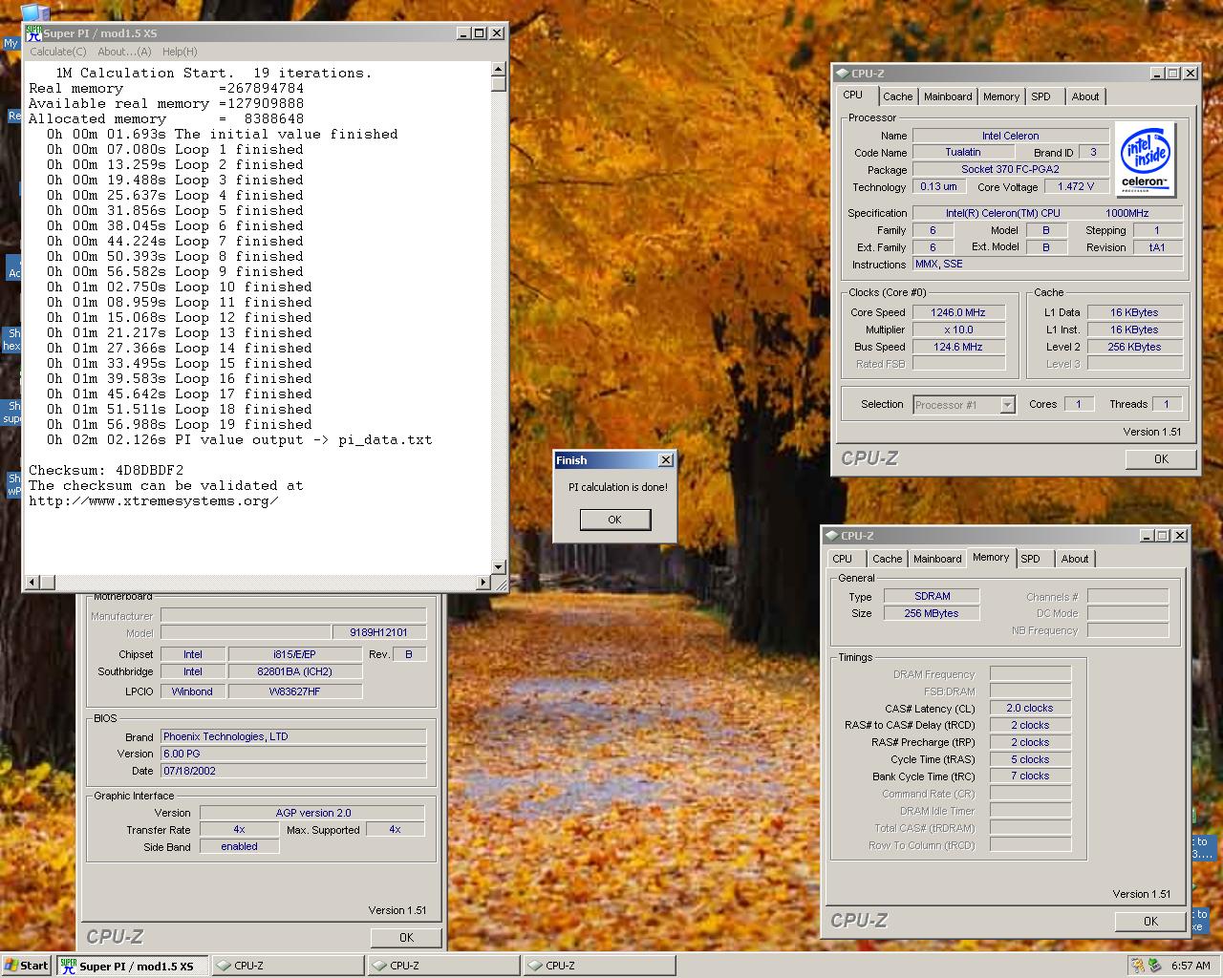Screen dimensions: 1223x978
Task: Click the Core Speed value 1246.0 MHz
Action: (957, 312)
